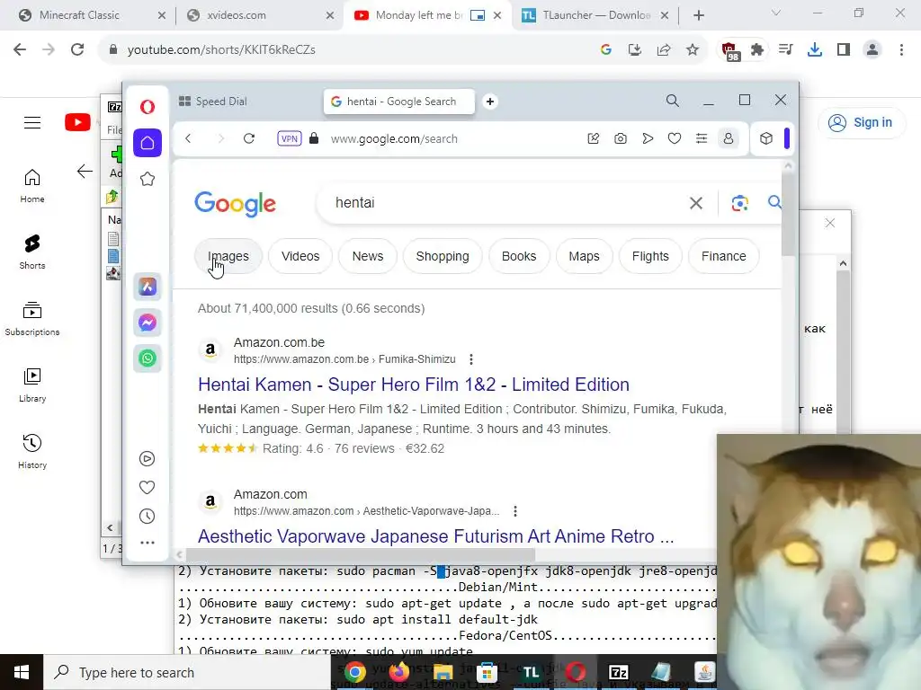
Task: Open Aesthetic Vaporwave result link
Action: (x=436, y=536)
